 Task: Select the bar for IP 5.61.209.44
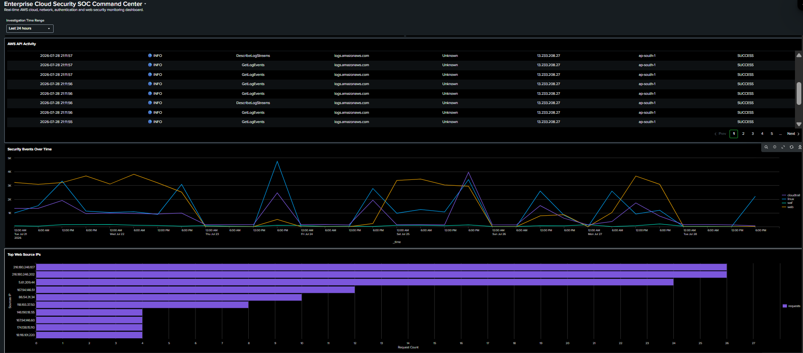355,282
